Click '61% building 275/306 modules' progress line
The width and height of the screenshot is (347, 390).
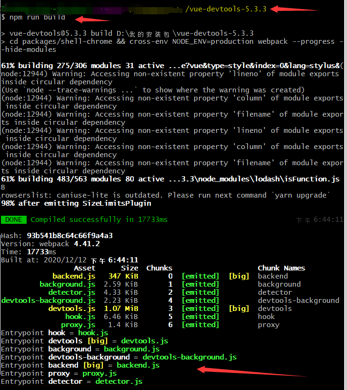172,66
